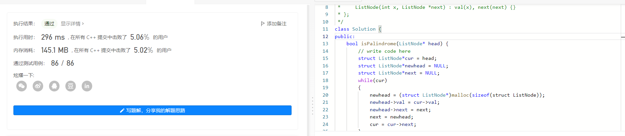The width and height of the screenshot is (625, 136).
Task: Click the 5.02% memory percentile
Action: [144, 50]
